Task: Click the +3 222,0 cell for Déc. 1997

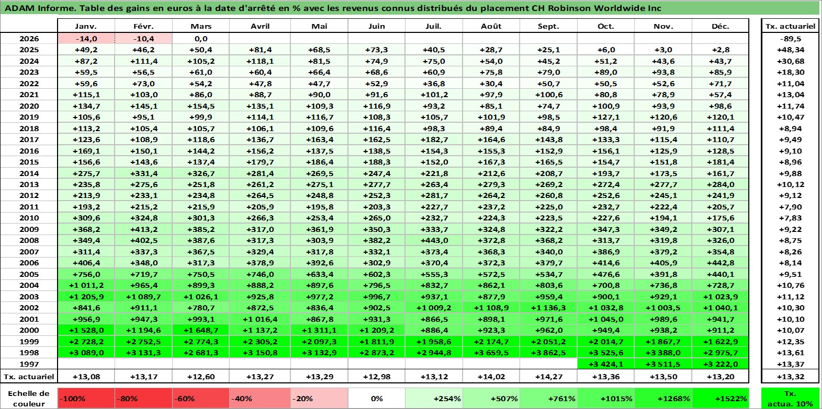Action: point(720,364)
